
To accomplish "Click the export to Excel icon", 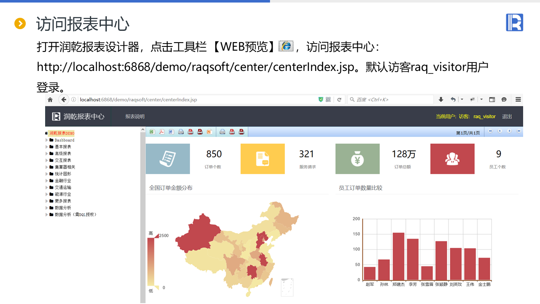I will 152,132.
